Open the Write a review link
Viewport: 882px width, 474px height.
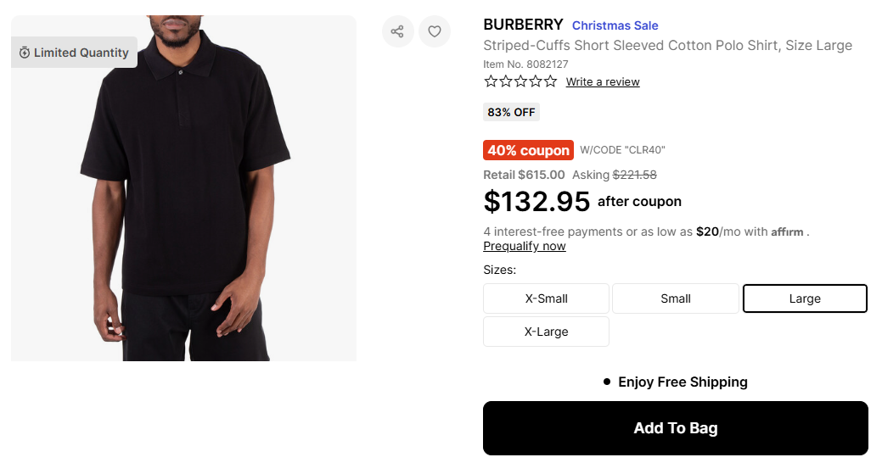[x=603, y=82]
